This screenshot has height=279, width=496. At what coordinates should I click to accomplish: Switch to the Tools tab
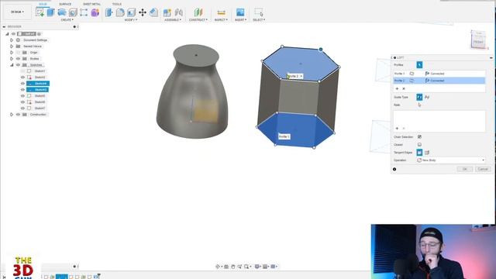117,4
